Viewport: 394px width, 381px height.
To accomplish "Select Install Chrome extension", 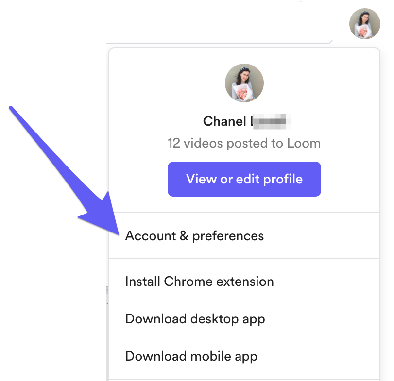I will (x=199, y=282).
